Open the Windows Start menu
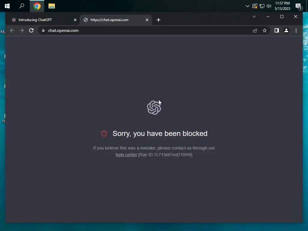The image size is (308, 231). click(7, 6)
